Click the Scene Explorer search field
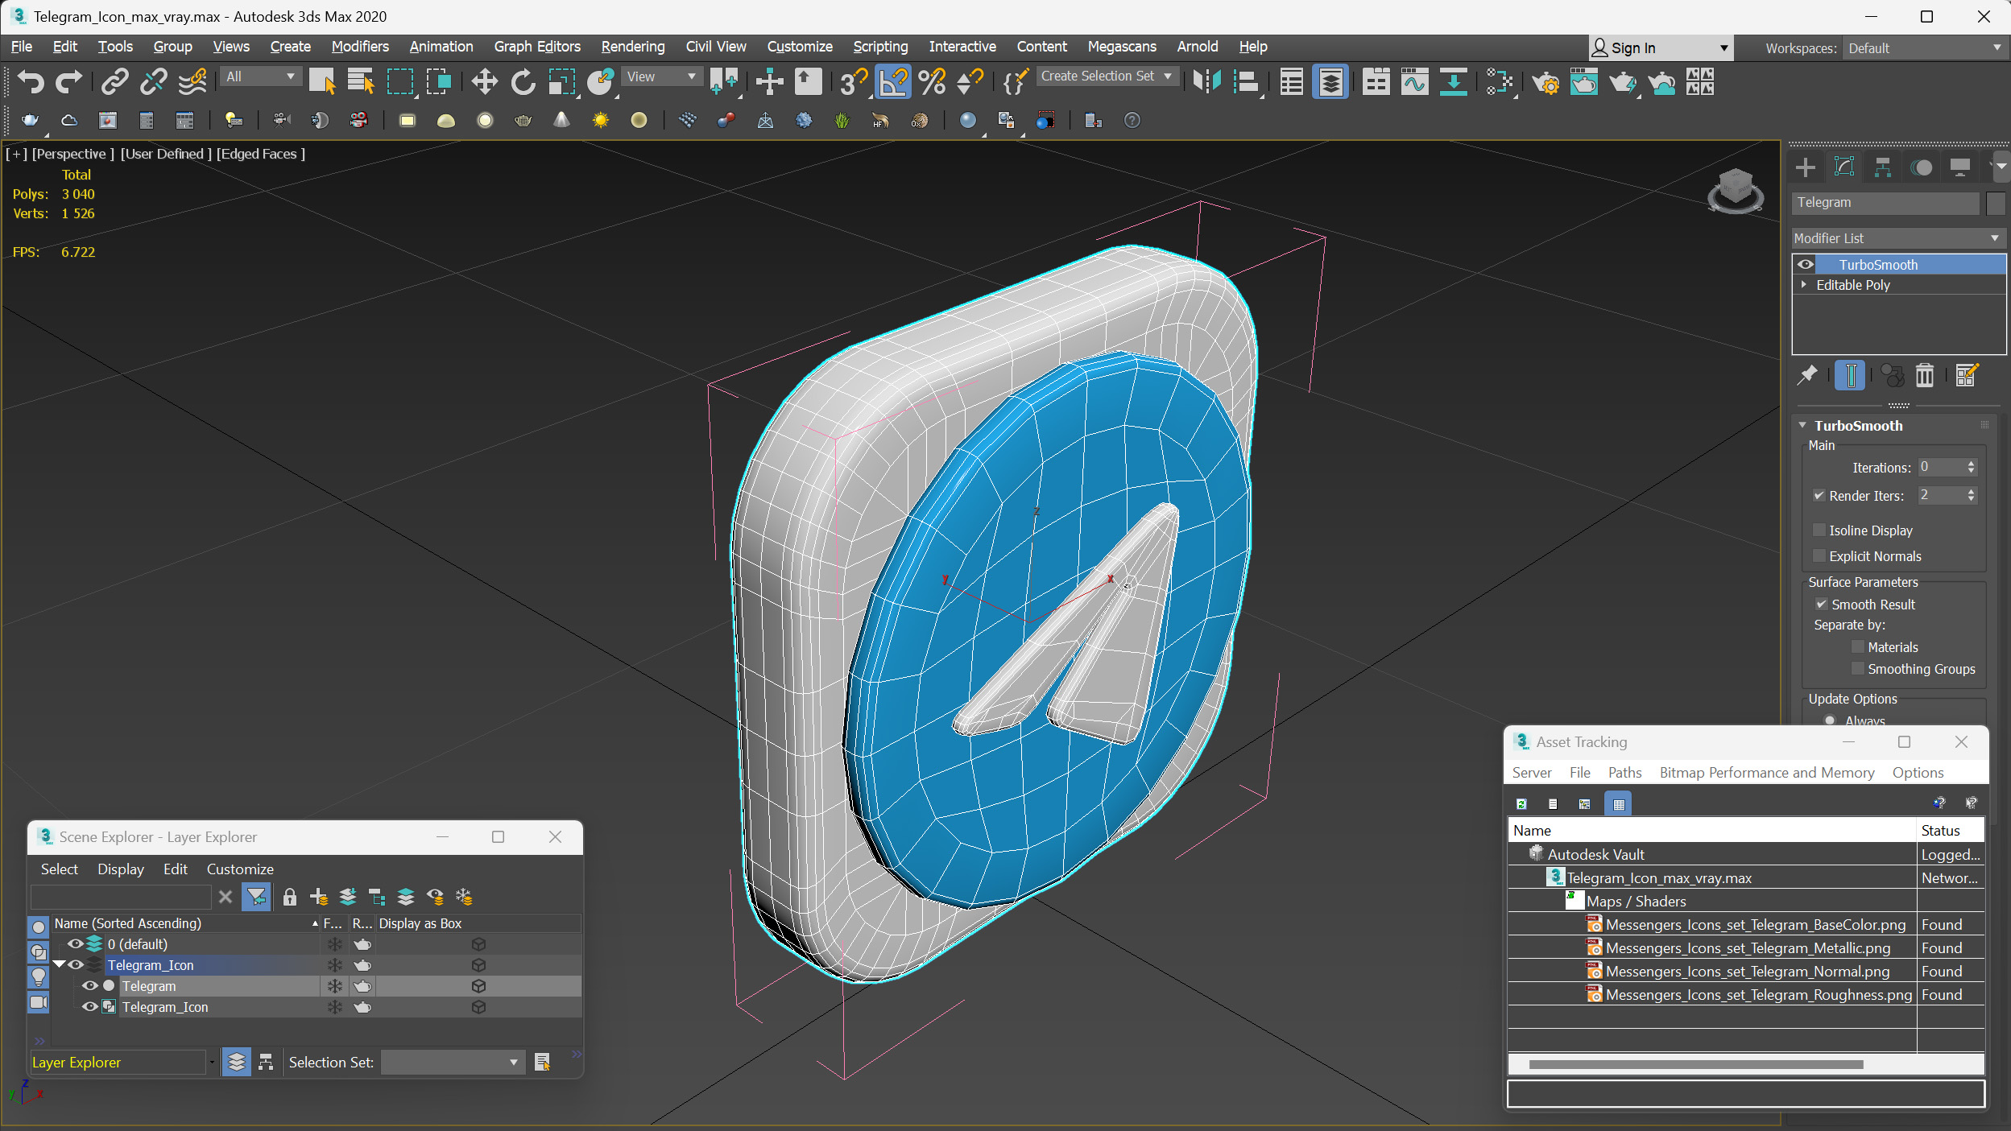The image size is (2011, 1131). click(121, 897)
